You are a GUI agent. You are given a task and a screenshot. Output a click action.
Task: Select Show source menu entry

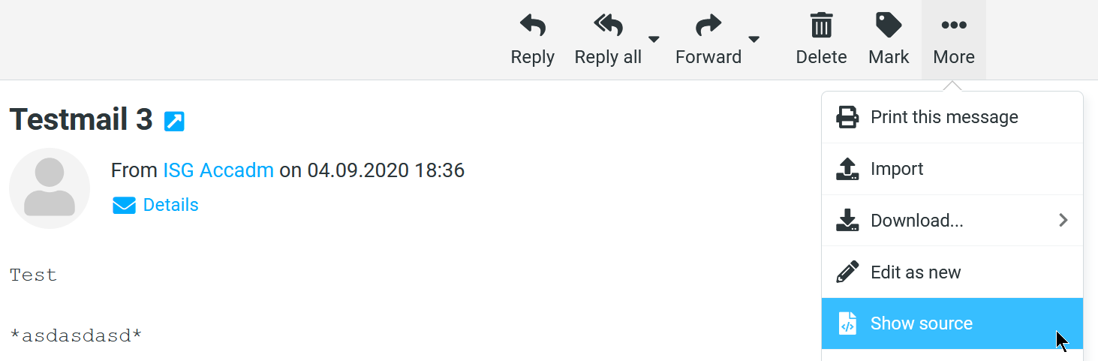coord(952,323)
